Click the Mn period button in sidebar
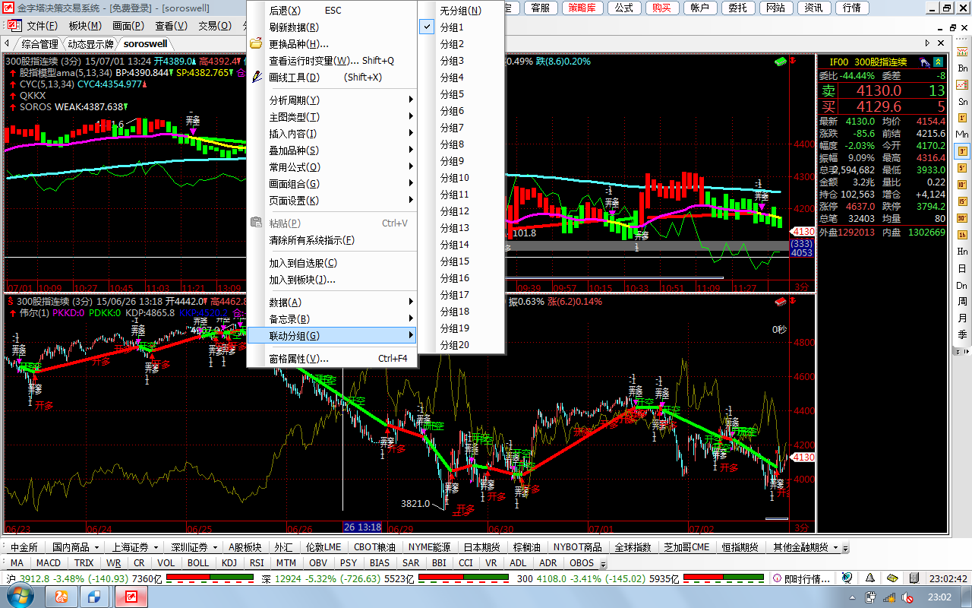Viewport: 972px width, 608px height. pos(962,135)
